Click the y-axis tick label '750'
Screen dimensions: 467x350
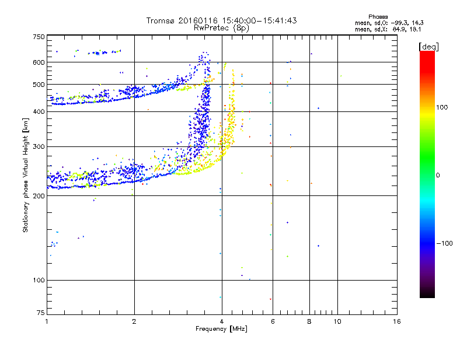point(39,37)
